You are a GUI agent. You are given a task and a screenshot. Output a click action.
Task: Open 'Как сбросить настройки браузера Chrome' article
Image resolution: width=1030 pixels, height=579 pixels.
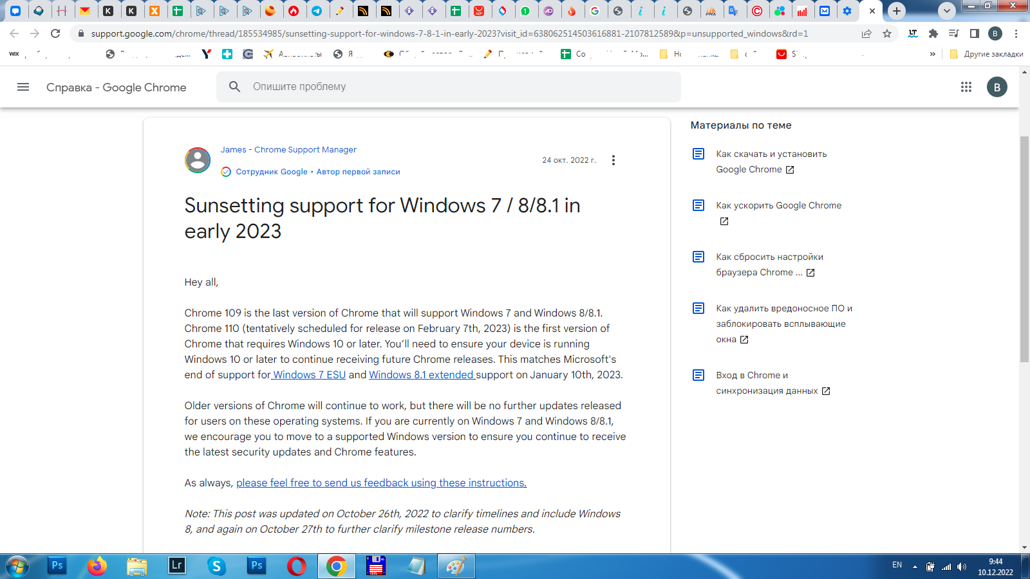tap(769, 264)
